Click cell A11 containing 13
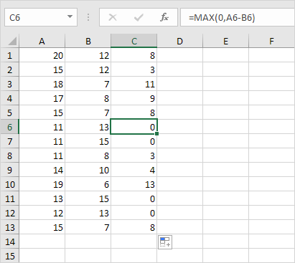Screen dimensions: 295x263 coord(42,199)
